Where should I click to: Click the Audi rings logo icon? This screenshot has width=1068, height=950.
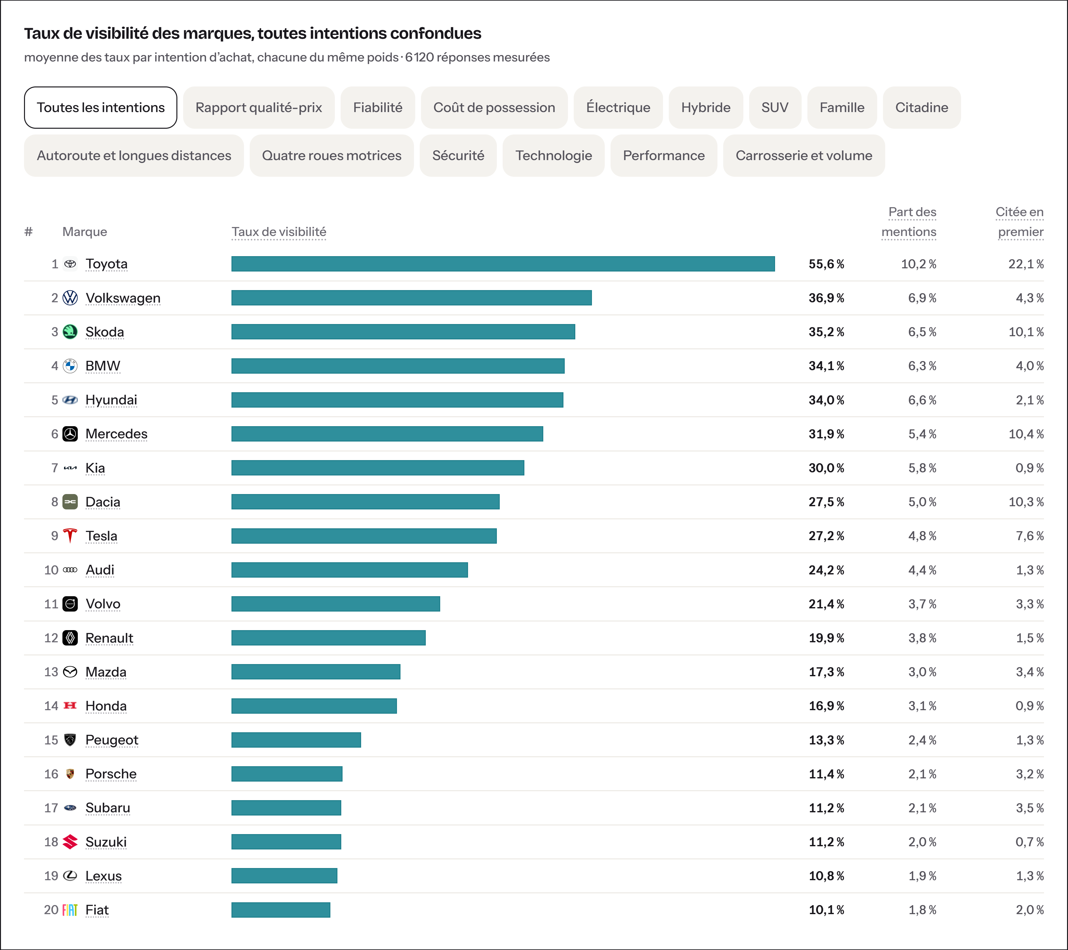[70, 570]
